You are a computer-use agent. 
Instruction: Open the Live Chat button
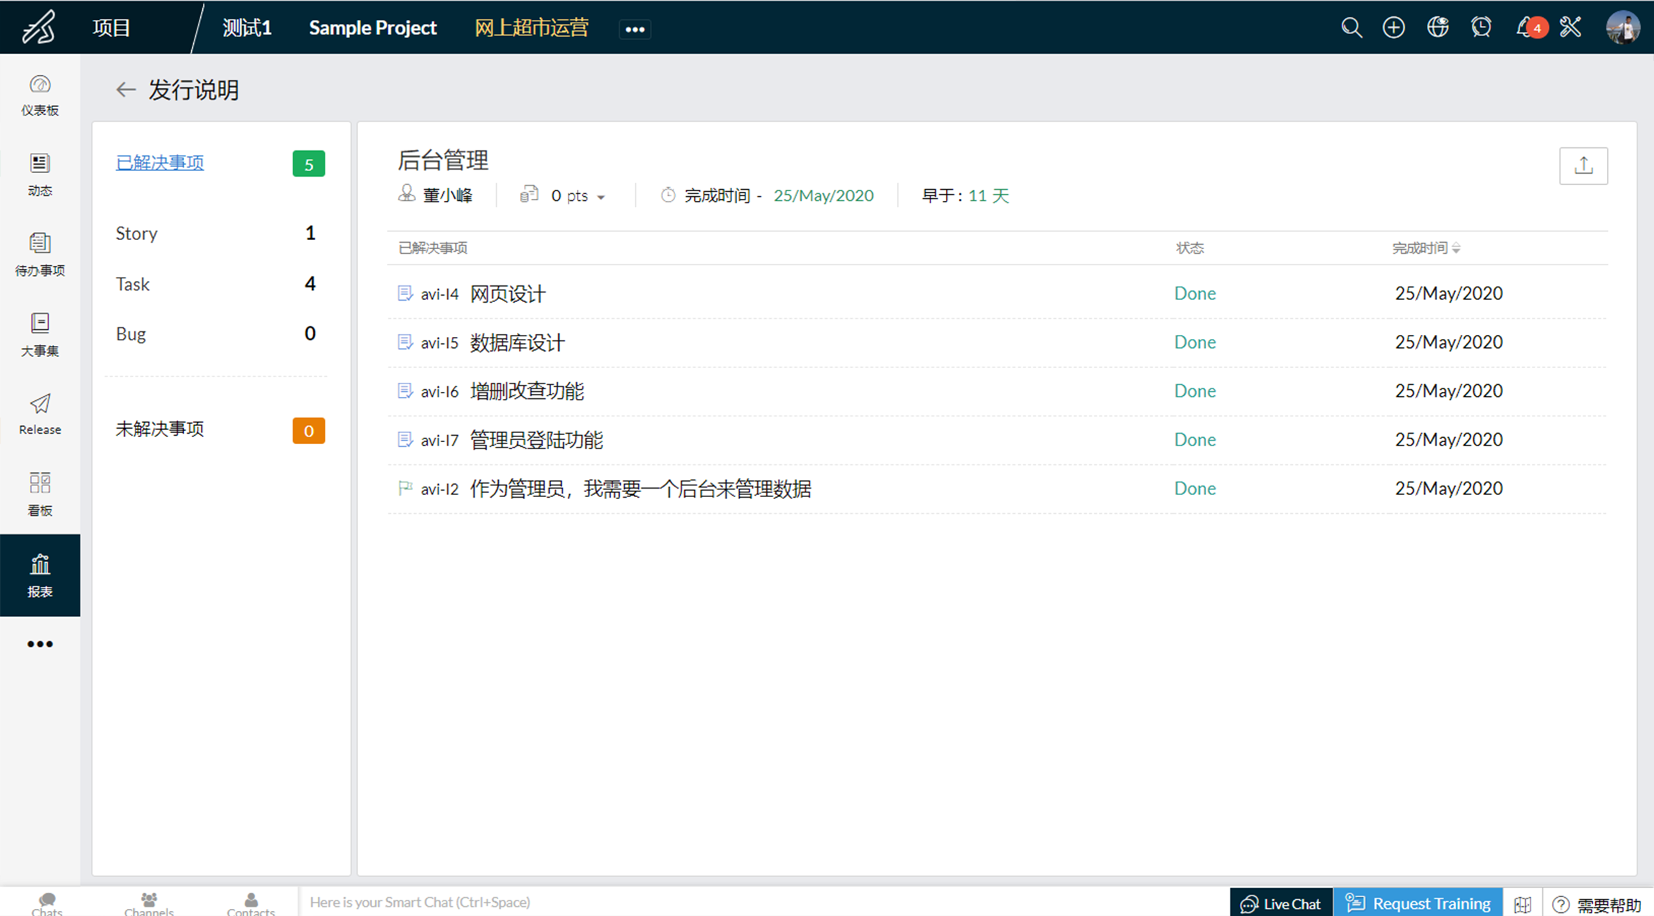pyautogui.click(x=1281, y=903)
